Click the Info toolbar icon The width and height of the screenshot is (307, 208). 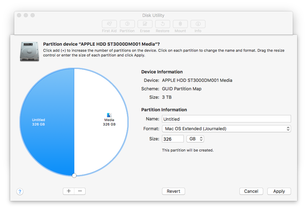198,24
